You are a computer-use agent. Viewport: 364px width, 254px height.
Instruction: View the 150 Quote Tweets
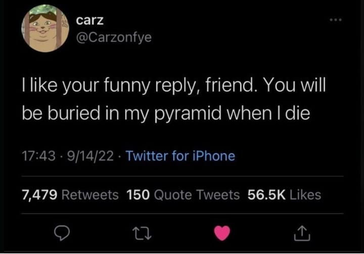pyautogui.click(x=183, y=195)
